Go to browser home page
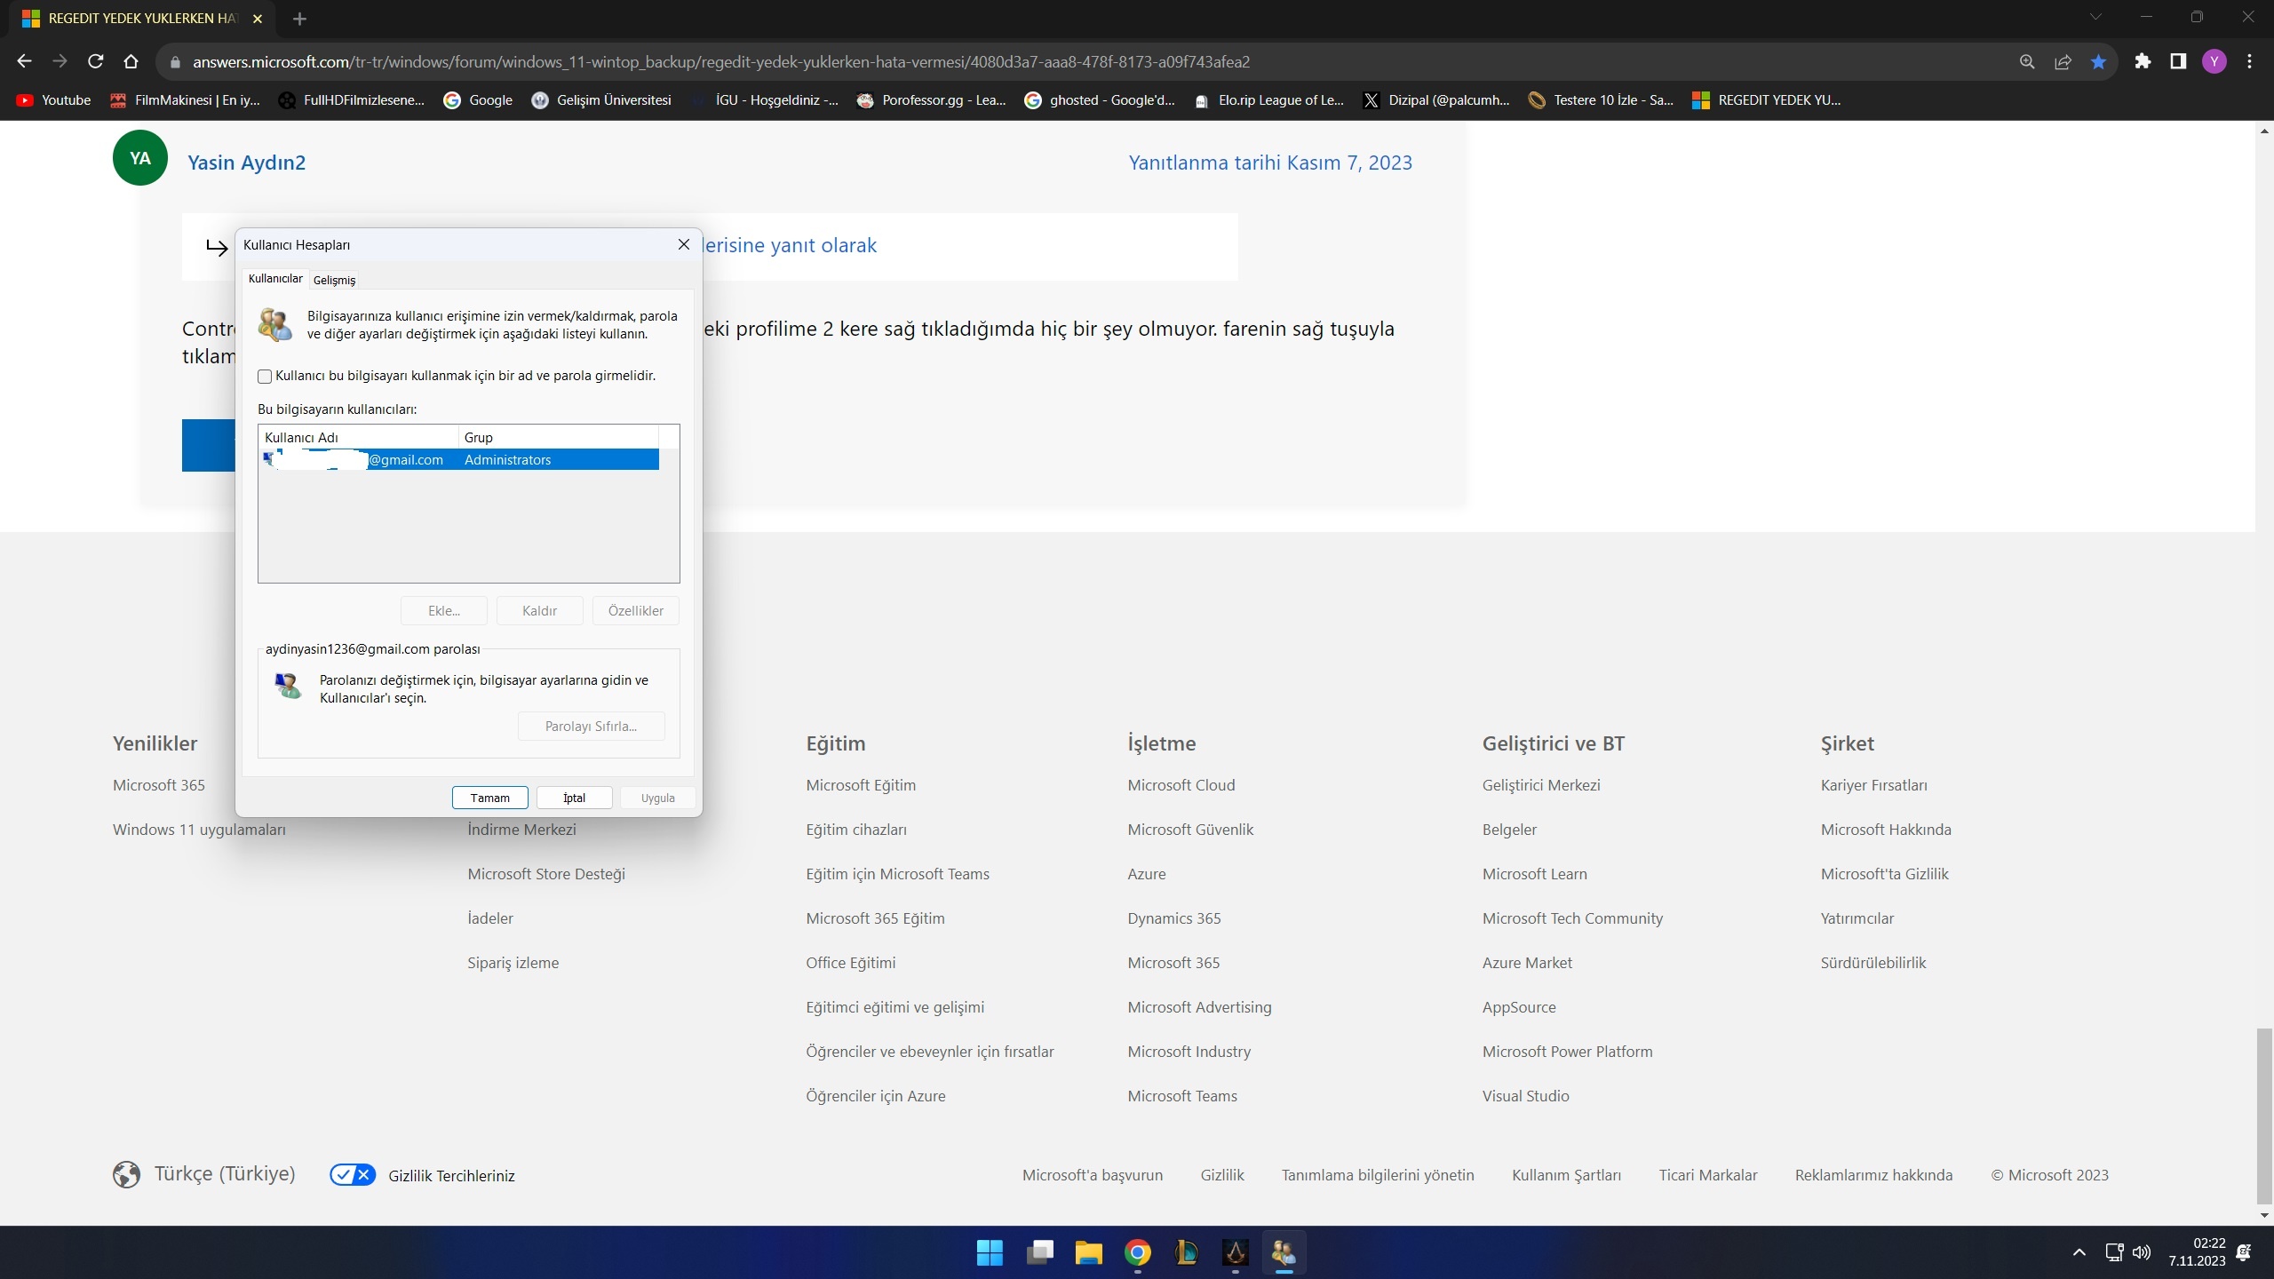Viewport: 2274px width, 1279px height. [131, 61]
